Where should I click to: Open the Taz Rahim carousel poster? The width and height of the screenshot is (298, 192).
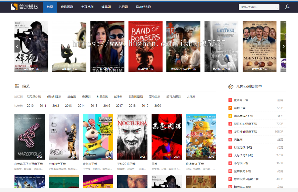point(107,46)
